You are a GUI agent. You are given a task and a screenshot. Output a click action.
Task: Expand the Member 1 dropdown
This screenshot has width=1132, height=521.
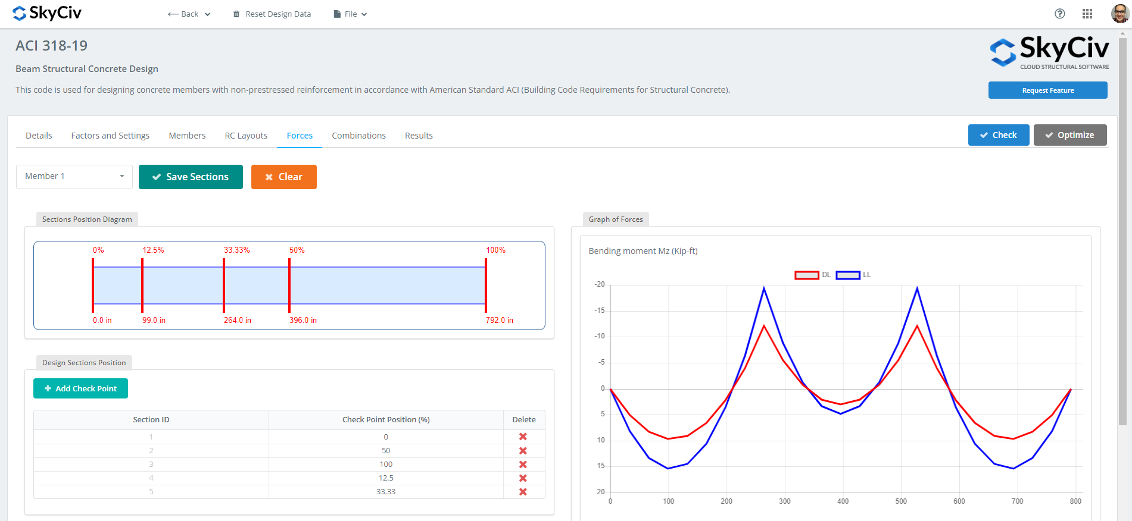click(x=74, y=177)
